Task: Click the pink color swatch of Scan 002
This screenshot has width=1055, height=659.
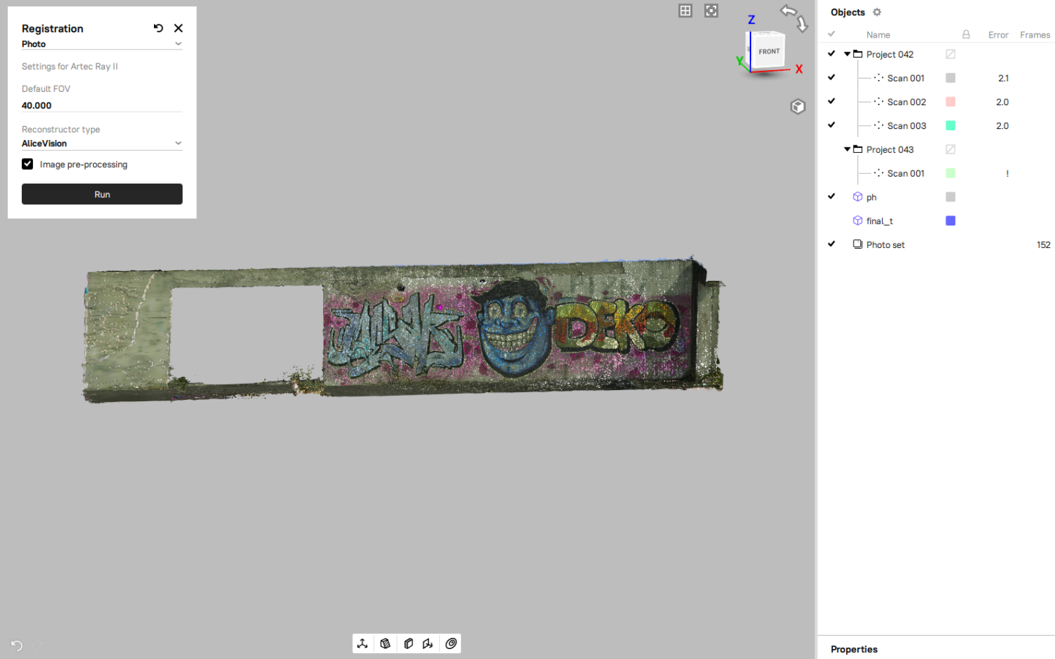Action: 951,102
